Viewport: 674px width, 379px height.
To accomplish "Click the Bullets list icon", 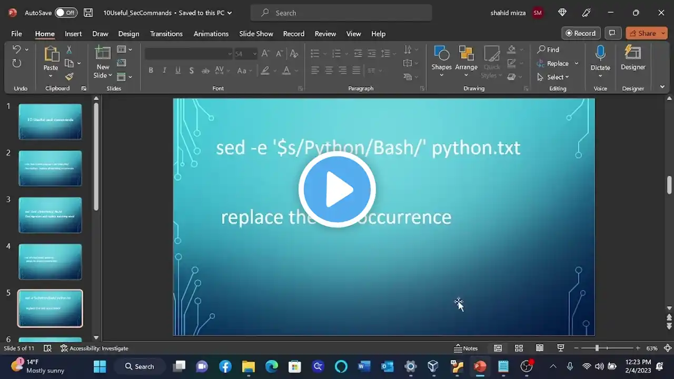I will (x=315, y=53).
